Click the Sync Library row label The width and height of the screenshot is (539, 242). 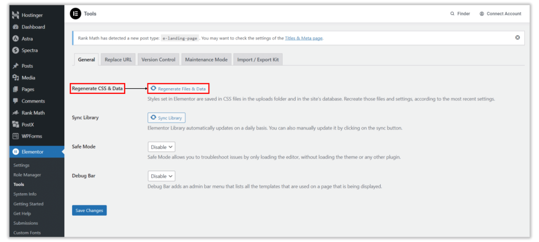85,118
